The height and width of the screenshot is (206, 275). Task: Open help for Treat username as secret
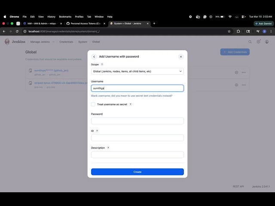tap(131, 104)
